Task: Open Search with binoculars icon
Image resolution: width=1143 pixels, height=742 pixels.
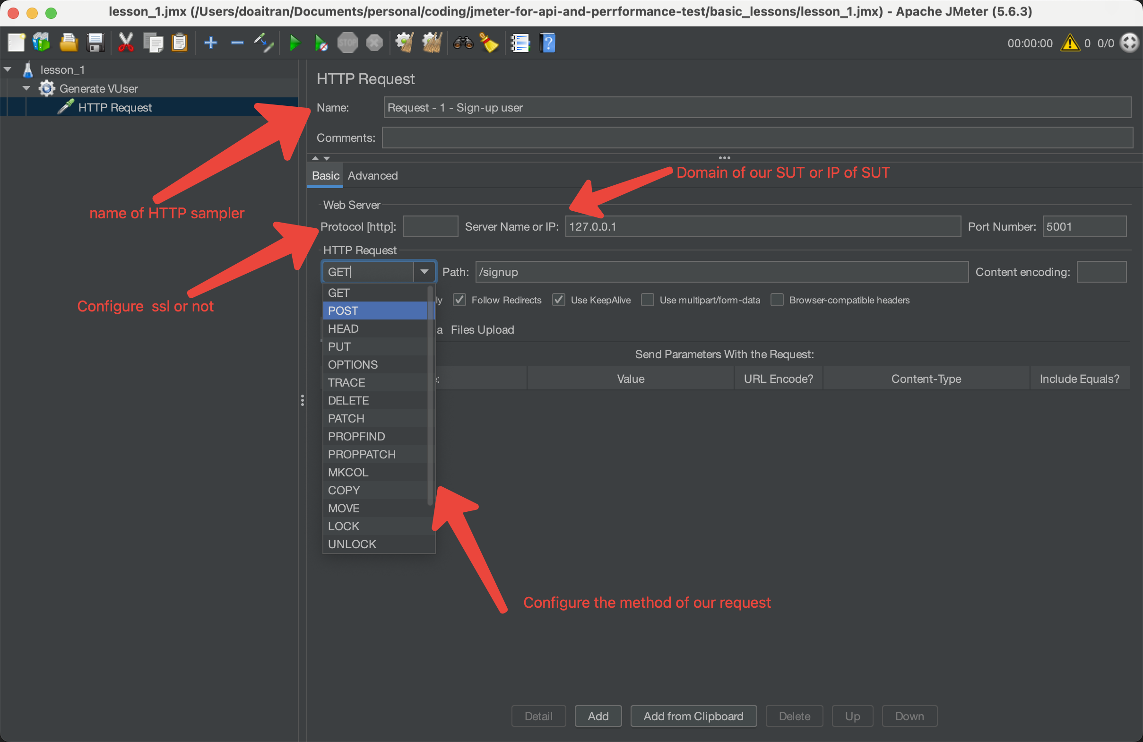Action: (463, 43)
